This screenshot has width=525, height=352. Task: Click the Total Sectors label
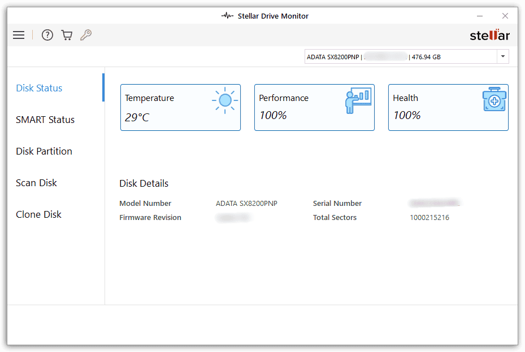click(x=335, y=217)
